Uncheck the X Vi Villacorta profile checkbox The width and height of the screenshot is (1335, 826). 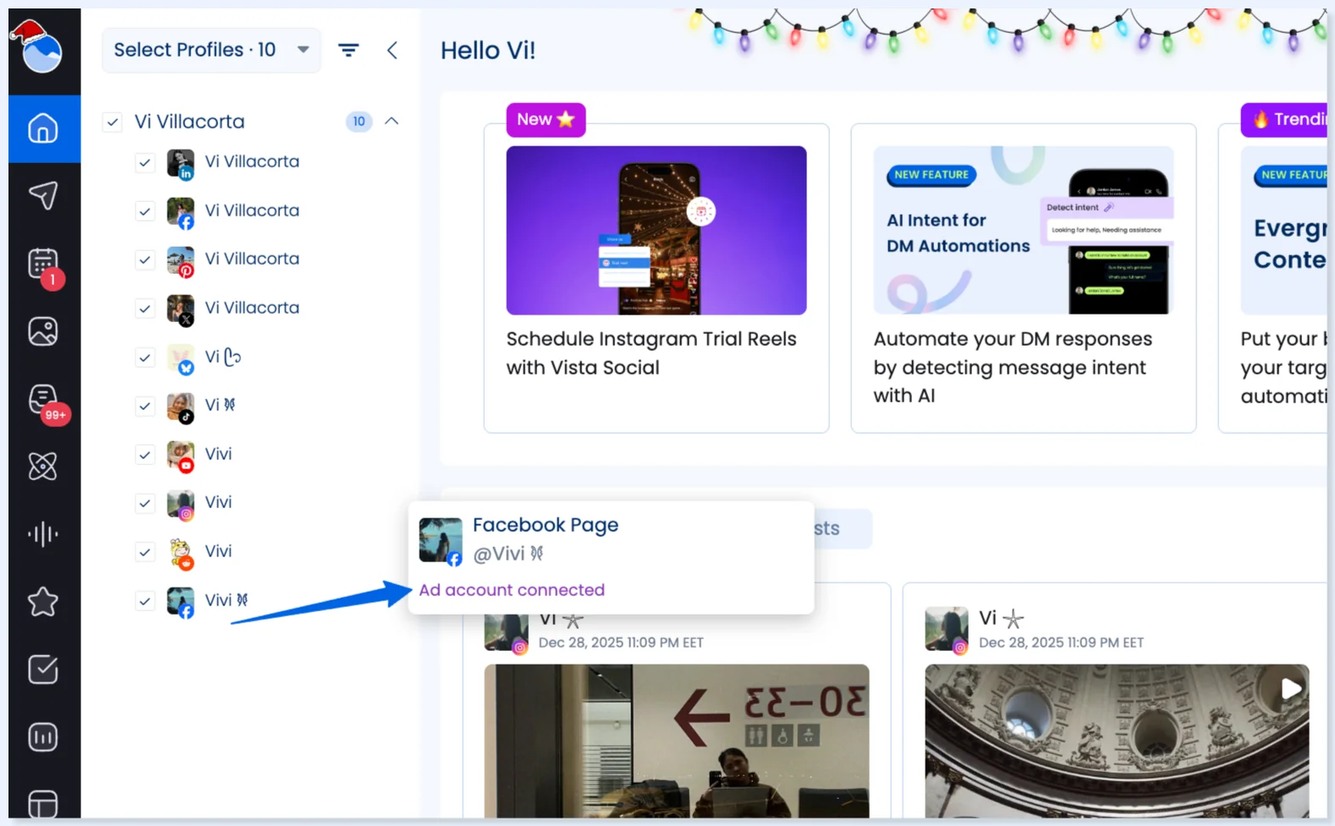click(145, 309)
